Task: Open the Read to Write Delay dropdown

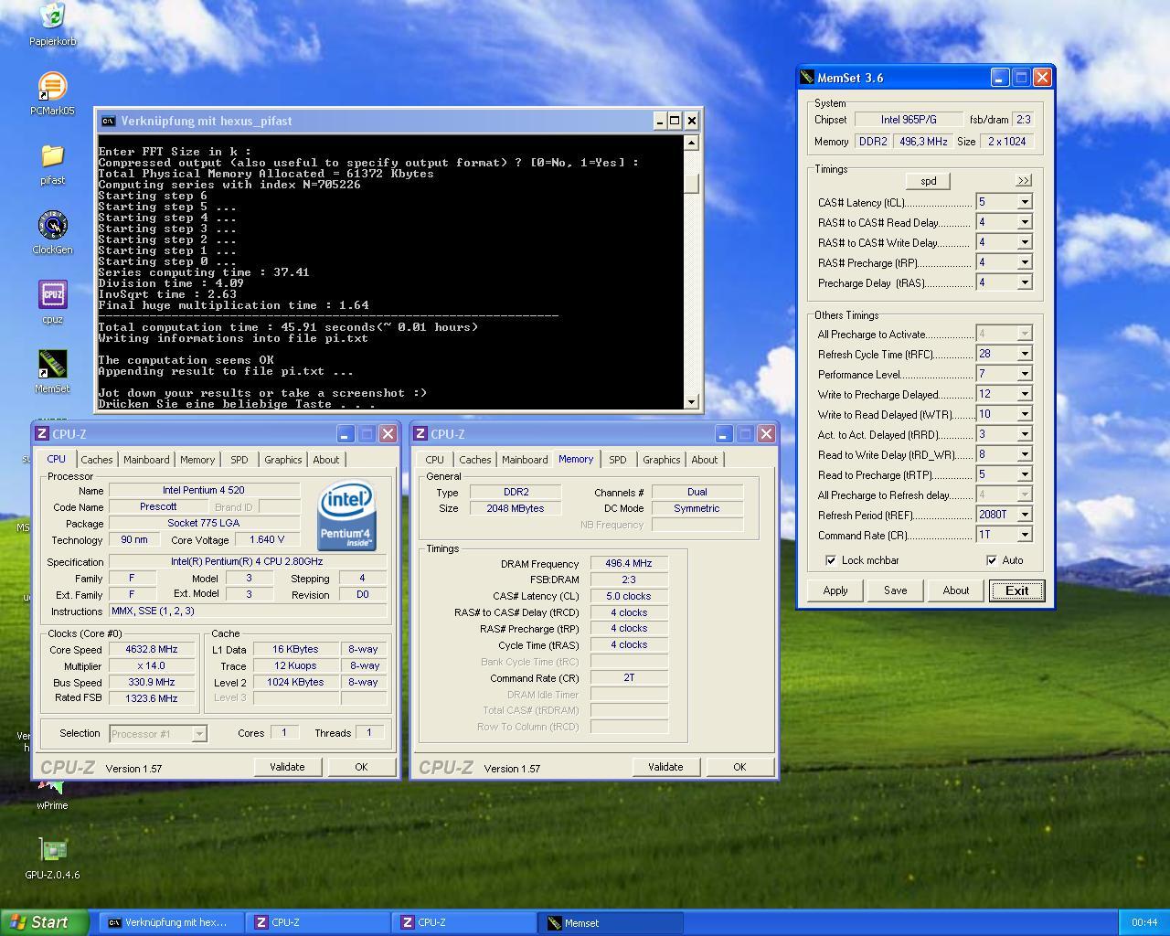Action: [x=1024, y=454]
